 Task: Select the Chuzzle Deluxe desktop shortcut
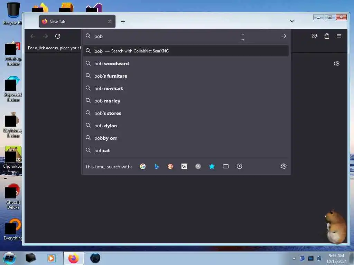pos(13,196)
